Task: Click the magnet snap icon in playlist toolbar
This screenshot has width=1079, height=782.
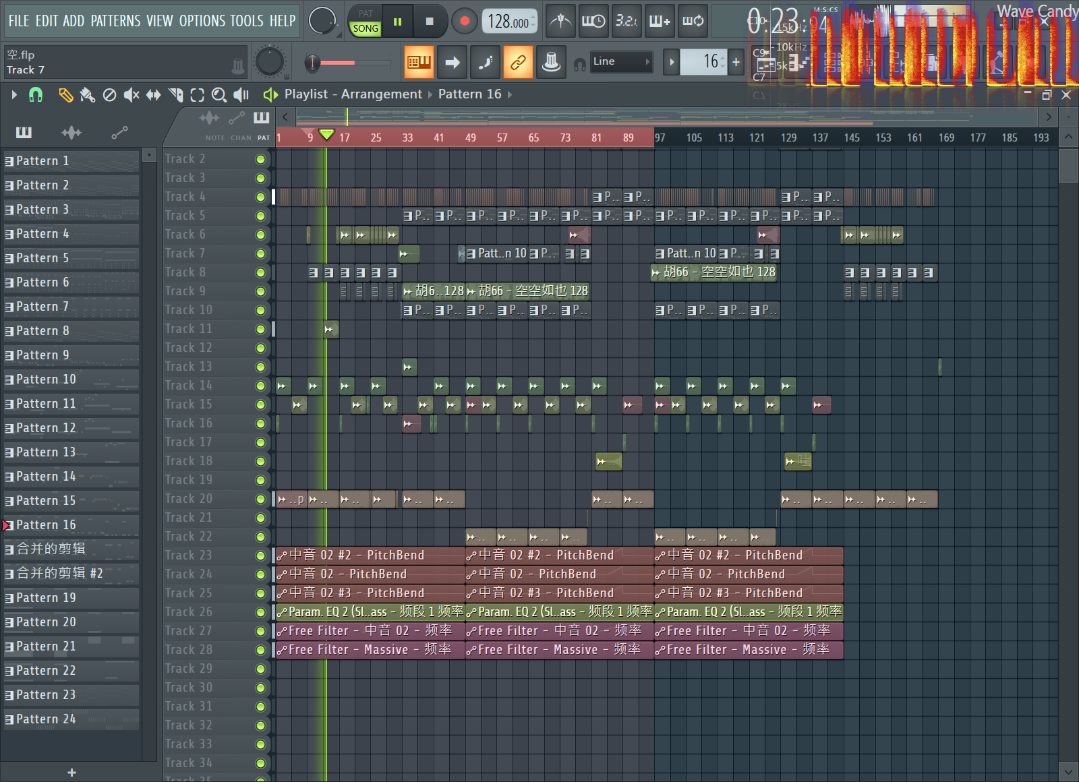Action: pos(36,95)
